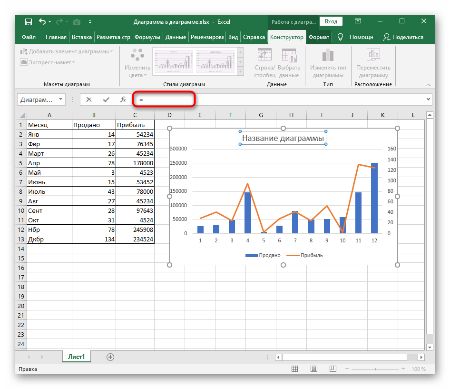Click the Save icon in title bar

(29, 21)
